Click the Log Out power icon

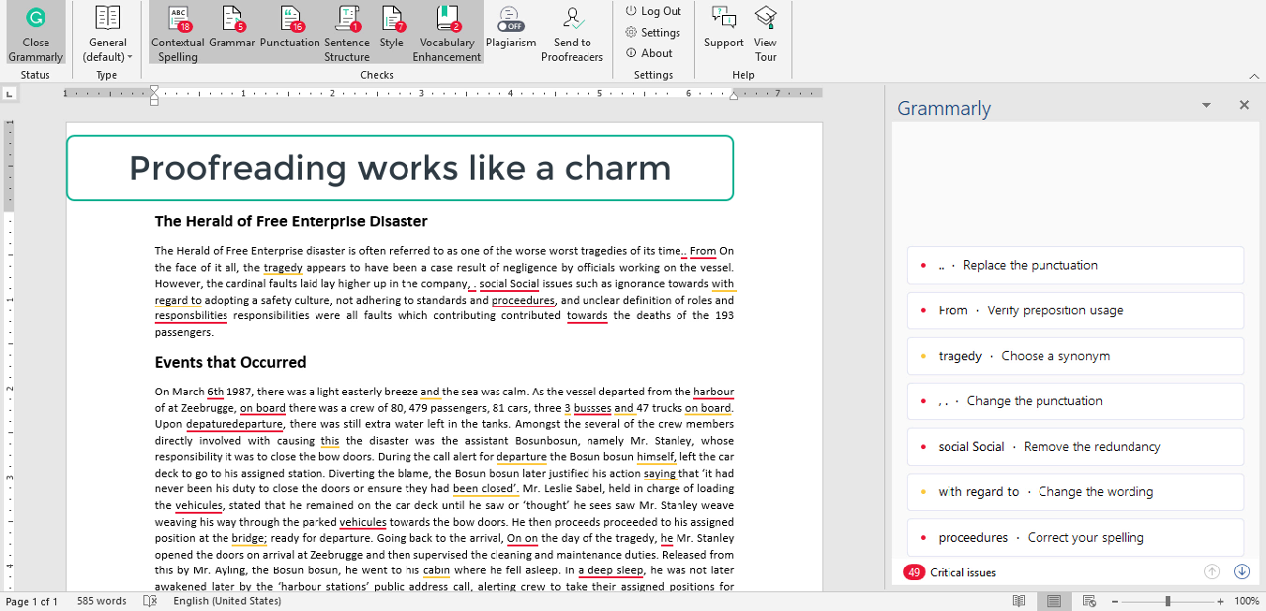click(x=631, y=11)
